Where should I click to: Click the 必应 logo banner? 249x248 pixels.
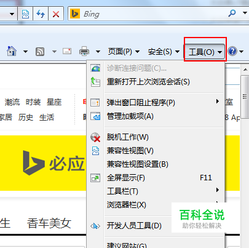point(53,163)
